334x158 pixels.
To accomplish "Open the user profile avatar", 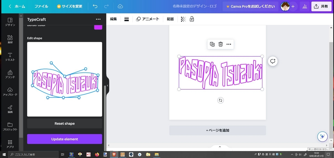I will click(285, 6).
